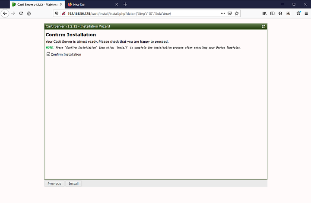This screenshot has width=311, height=203.
Task: Click the 'Cacti Server v1.2.12 - Installation Wizard' title
Action: point(78,26)
